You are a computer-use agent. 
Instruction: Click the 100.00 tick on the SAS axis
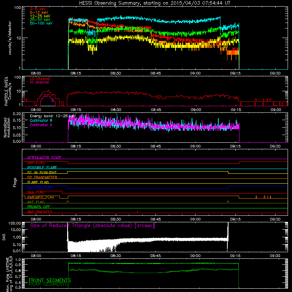pos(15,223)
